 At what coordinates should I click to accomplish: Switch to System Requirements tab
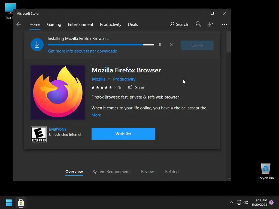pyautogui.click(x=112, y=172)
